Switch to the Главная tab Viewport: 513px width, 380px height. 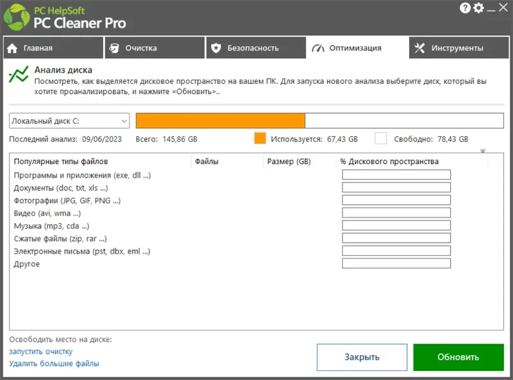tap(53, 48)
